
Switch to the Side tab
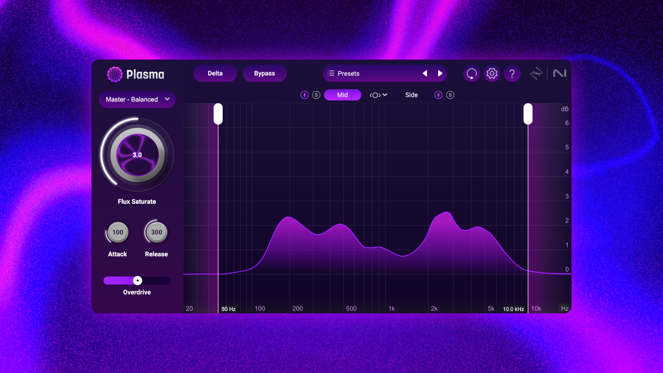pos(411,95)
